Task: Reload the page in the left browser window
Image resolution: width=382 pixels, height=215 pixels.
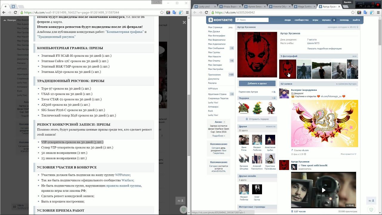Action: tap(15, 13)
